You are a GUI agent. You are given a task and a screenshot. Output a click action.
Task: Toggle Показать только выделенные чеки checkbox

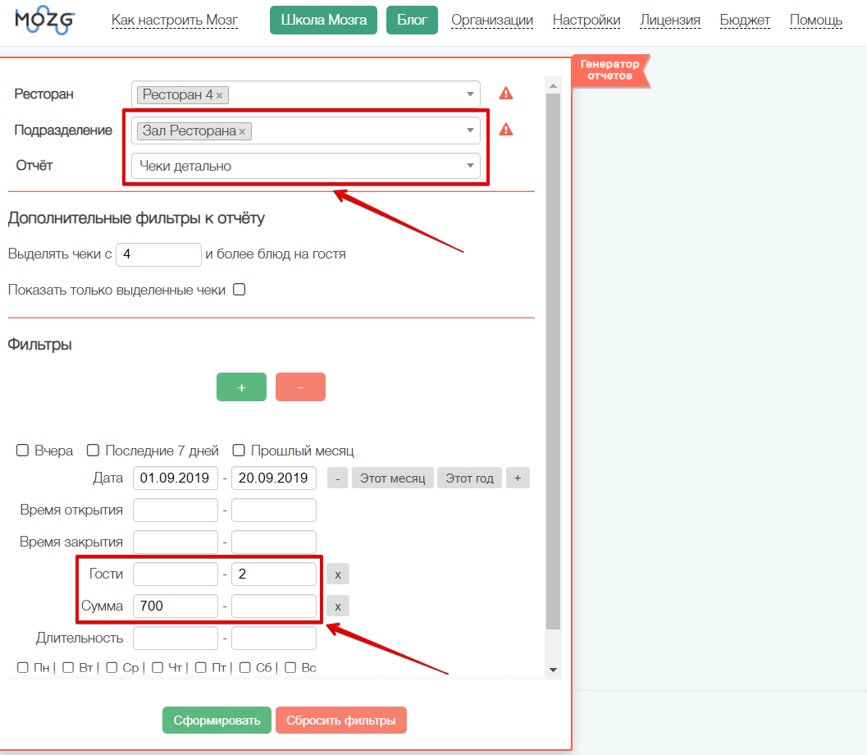pos(240,290)
